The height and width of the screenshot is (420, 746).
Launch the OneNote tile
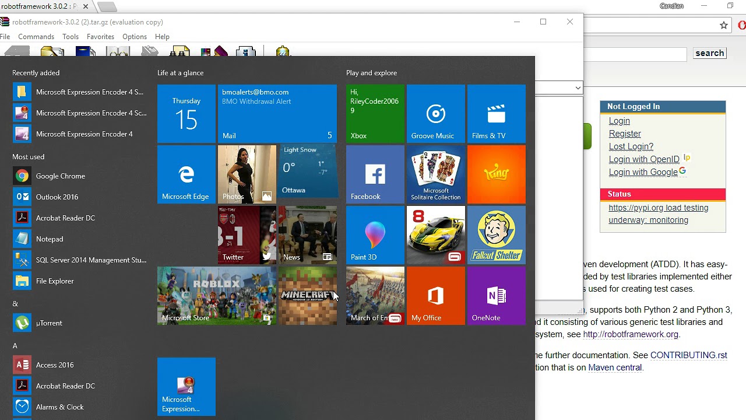497,296
